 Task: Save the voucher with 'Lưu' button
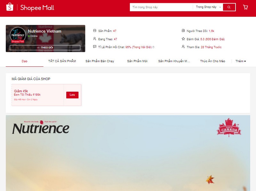72,95
